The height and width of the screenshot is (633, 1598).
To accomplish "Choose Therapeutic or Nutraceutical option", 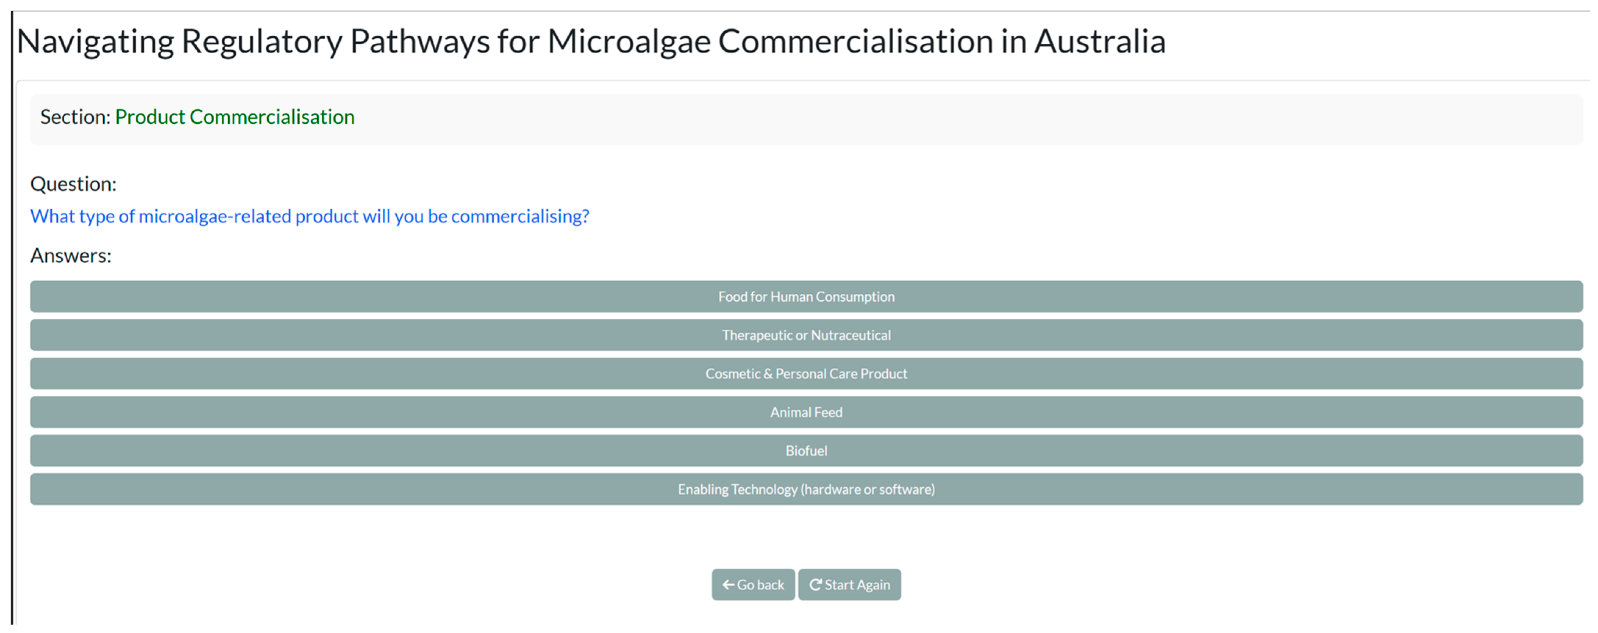I will pyautogui.click(x=806, y=335).
